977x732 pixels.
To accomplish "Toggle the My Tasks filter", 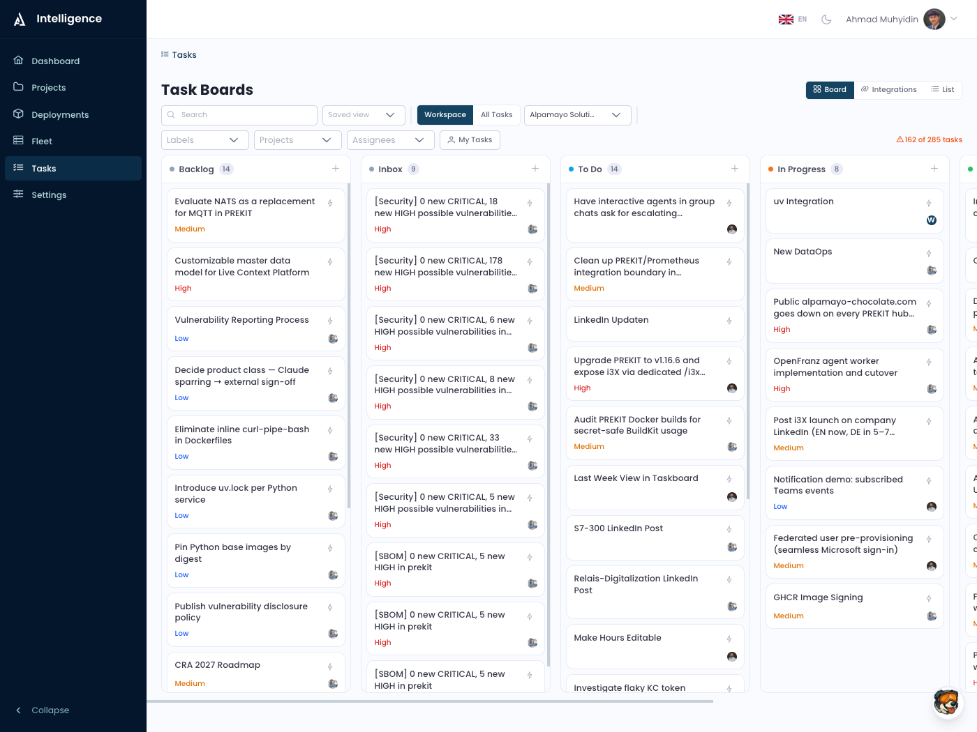I will [x=470, y=140].
